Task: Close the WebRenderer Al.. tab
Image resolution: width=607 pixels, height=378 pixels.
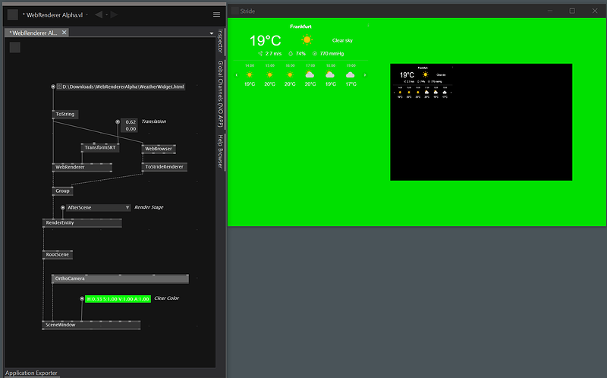Action: click(x=64, y=33)
